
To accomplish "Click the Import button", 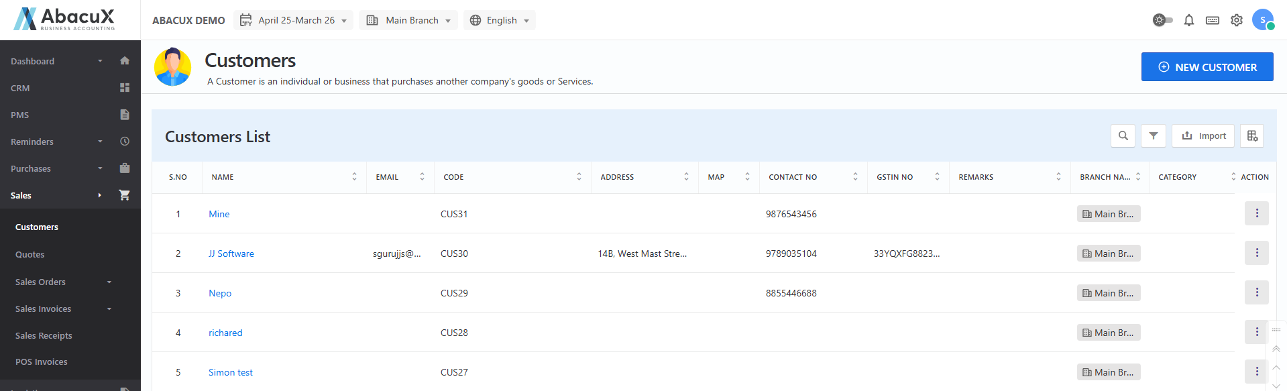I will pyautogui.click(x=1203, y=135).
